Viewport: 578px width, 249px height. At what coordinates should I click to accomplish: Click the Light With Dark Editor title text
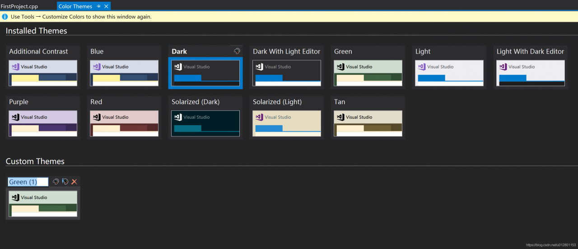(530, 51)
